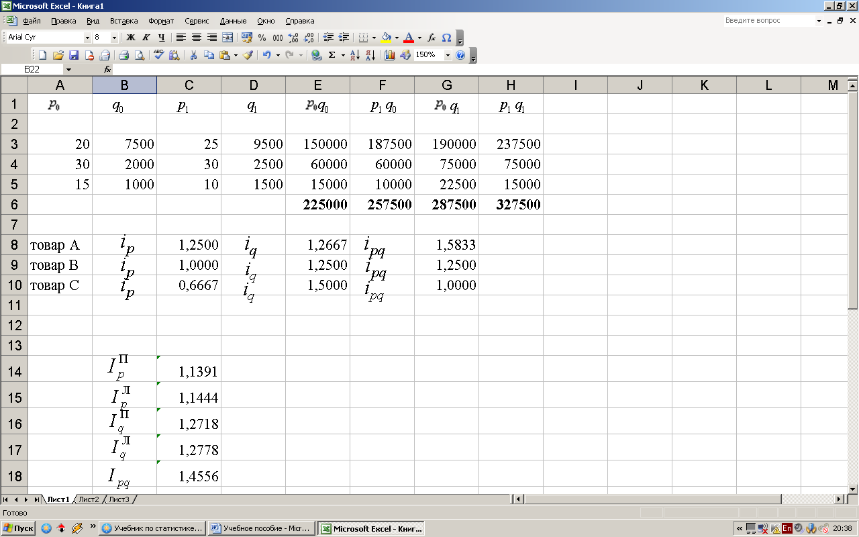
Task: Toggle italic formatting (К)
Action: point(146,38)
